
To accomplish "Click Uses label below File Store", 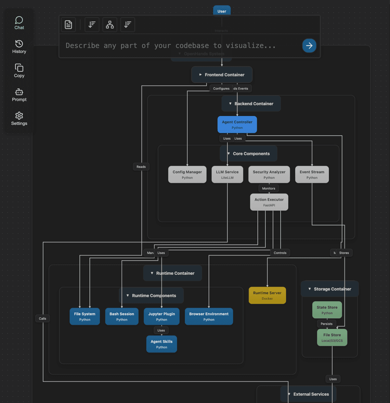I will (333, 379).
